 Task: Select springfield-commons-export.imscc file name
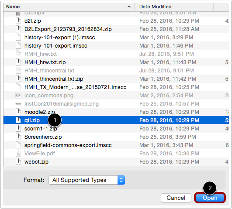pos(68,145)
